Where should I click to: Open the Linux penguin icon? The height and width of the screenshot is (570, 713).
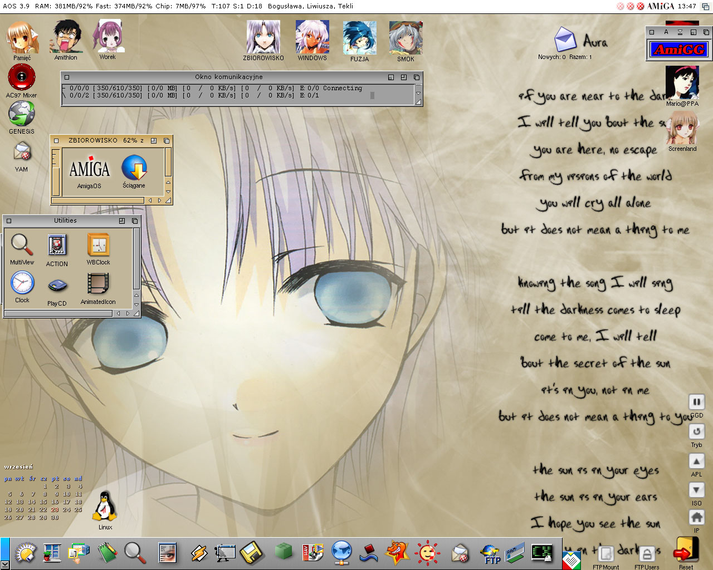tap(105, 505)
